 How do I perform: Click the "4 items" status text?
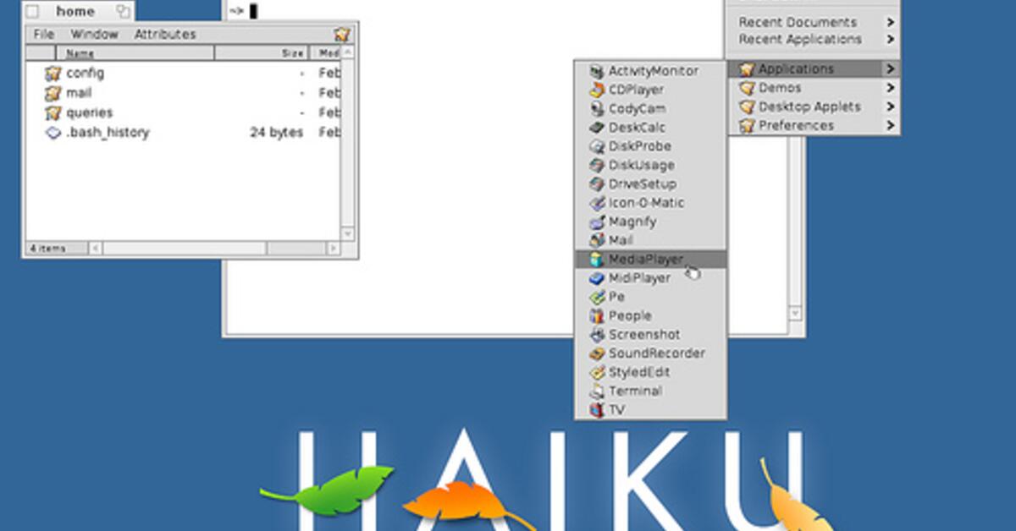tap(46, 249)
